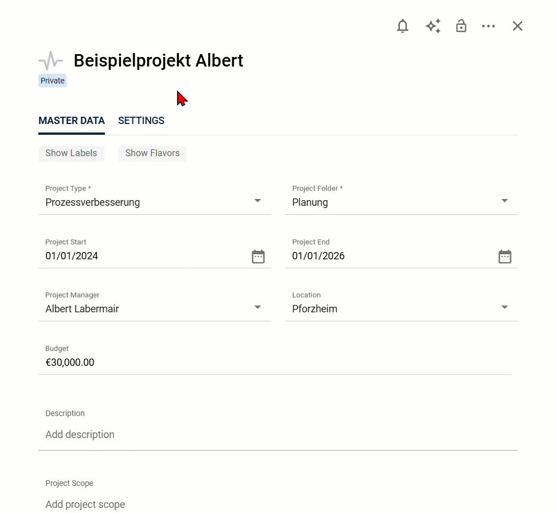
Task: Click the notification bell icon
Action: pyautogui.click(x=403, y=26)
